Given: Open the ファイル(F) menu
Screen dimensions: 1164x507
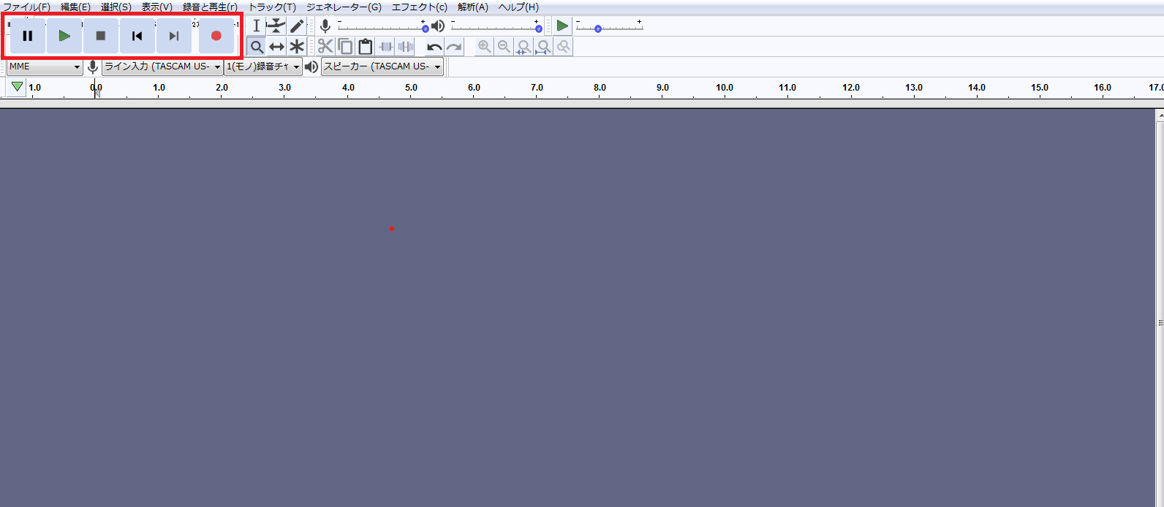Looking at the screenshot, I should (x=27, y=7).
